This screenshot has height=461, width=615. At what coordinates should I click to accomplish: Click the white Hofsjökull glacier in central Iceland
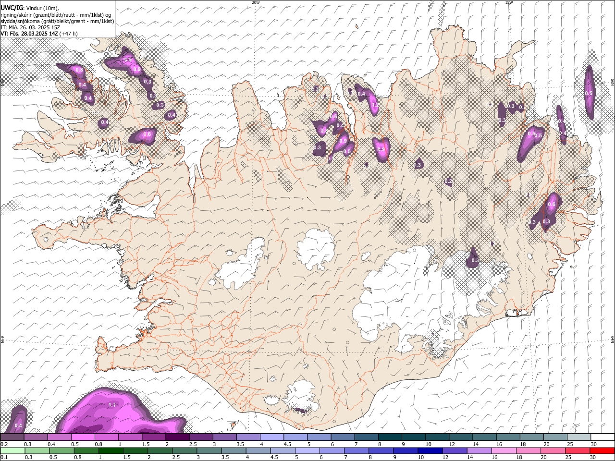316,248
